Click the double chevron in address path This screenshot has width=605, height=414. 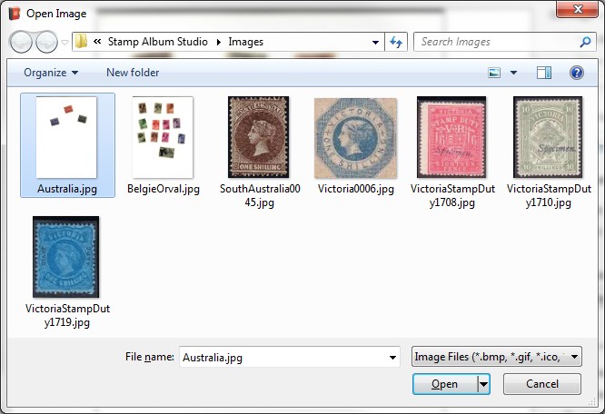(x=97, y=41)
